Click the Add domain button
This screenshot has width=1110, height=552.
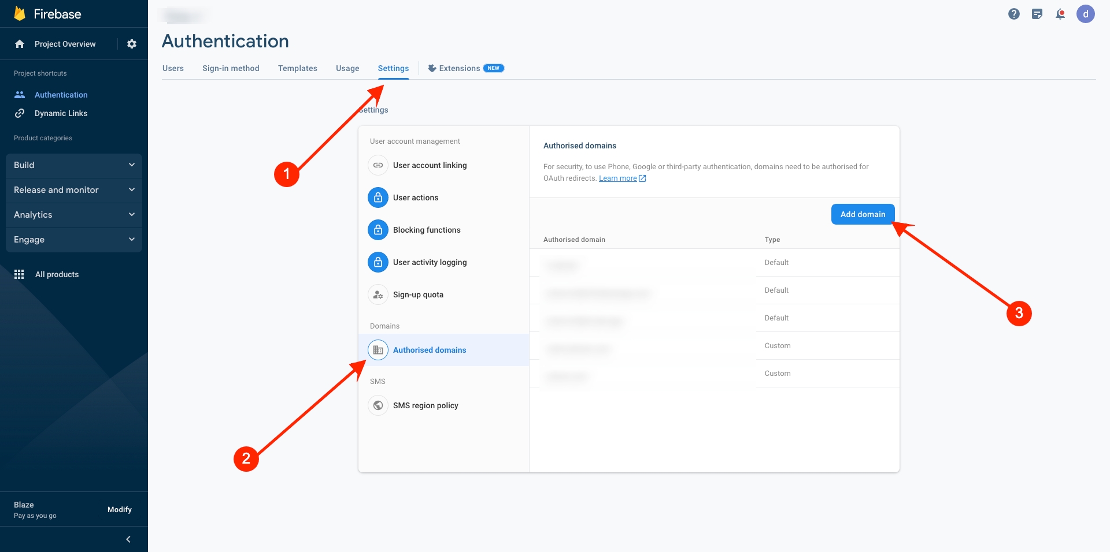(x=863, y=214)
